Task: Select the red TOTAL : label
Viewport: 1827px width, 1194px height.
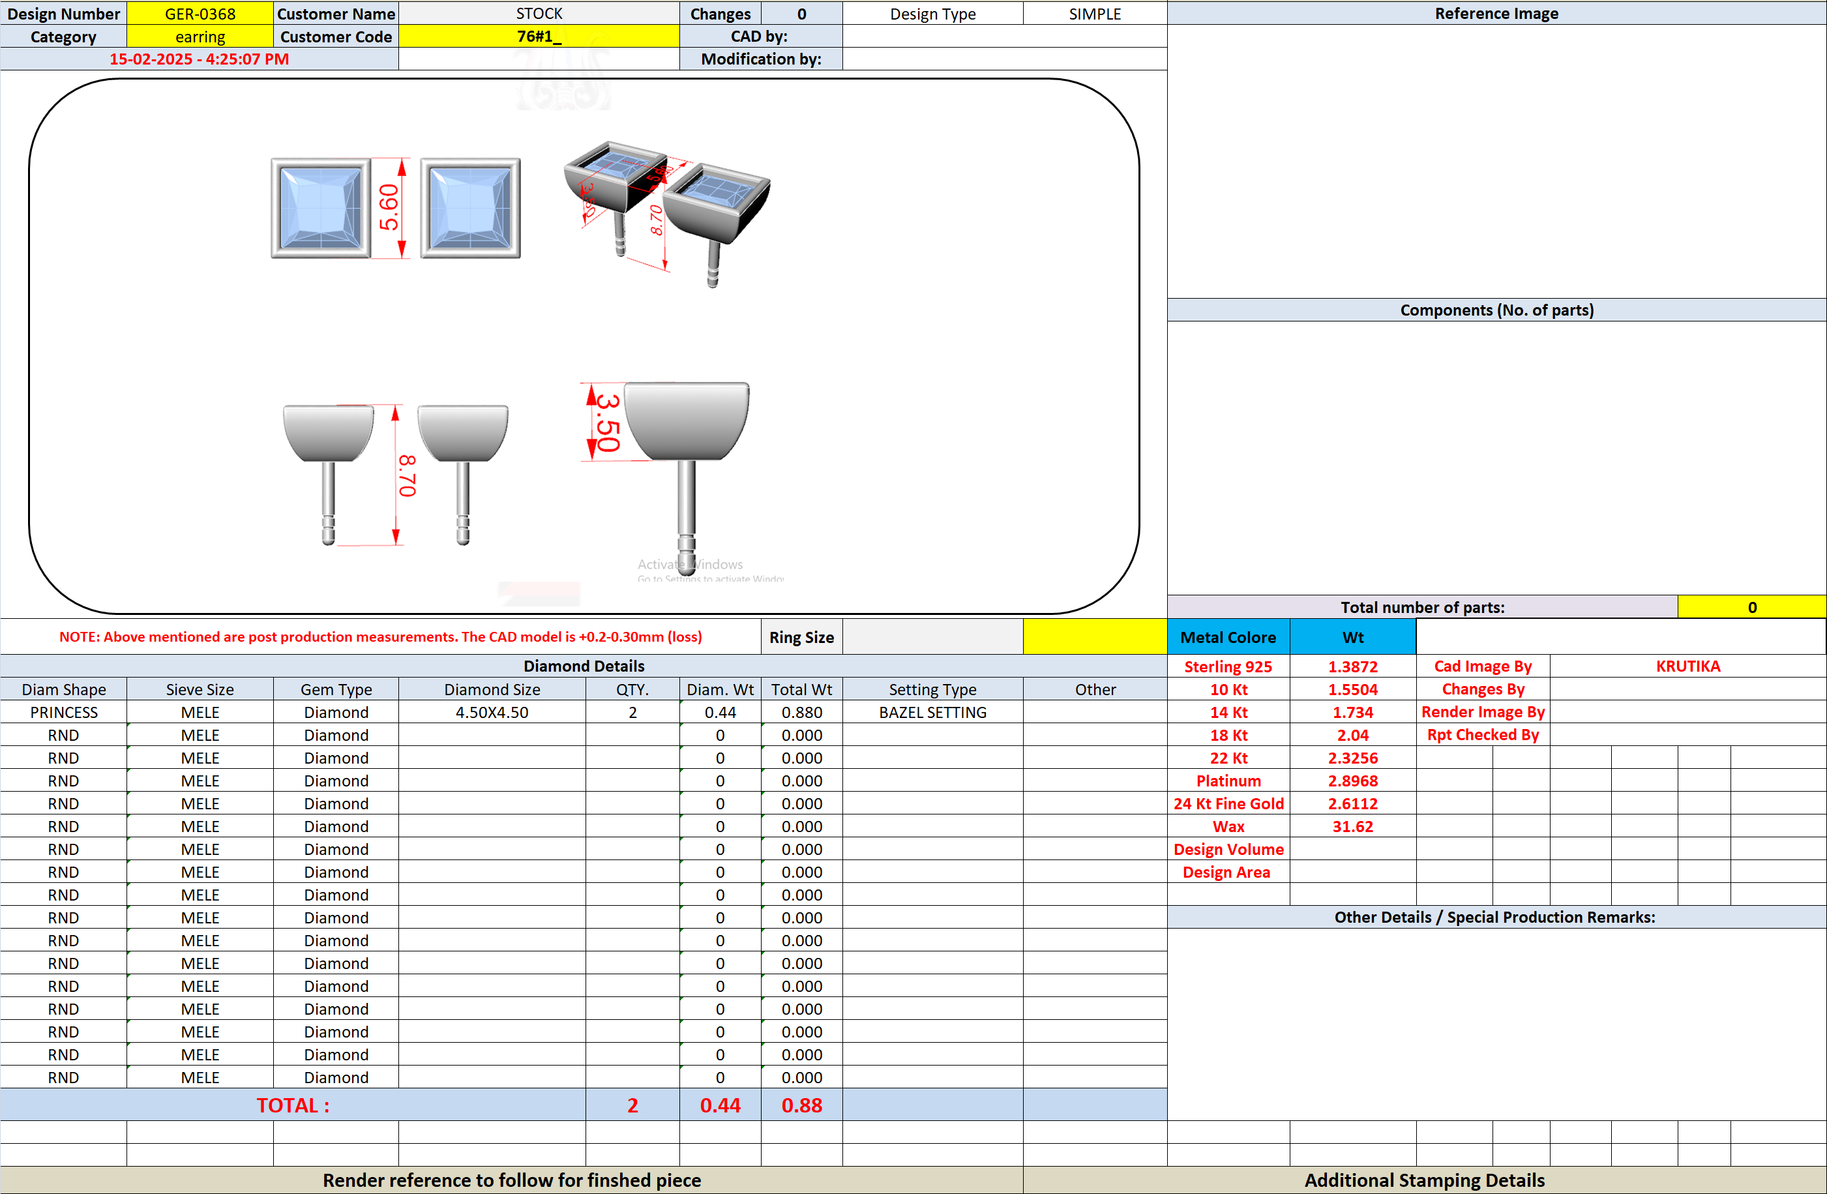Action: (293, 1105)
